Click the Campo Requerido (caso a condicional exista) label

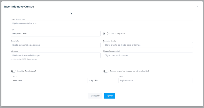pyautogui.click(x=129, y=71)
